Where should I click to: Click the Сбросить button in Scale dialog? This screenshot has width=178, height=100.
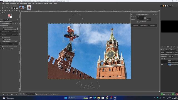click(135, 25)
